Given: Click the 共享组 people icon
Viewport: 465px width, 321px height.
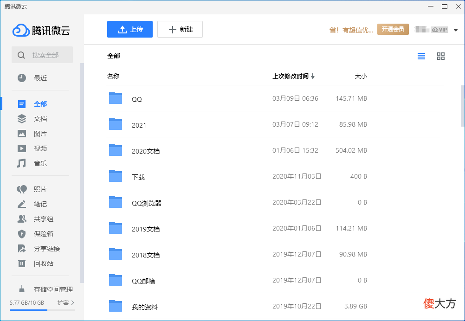Looking at the screenshot, I should [x=22, y=219].
